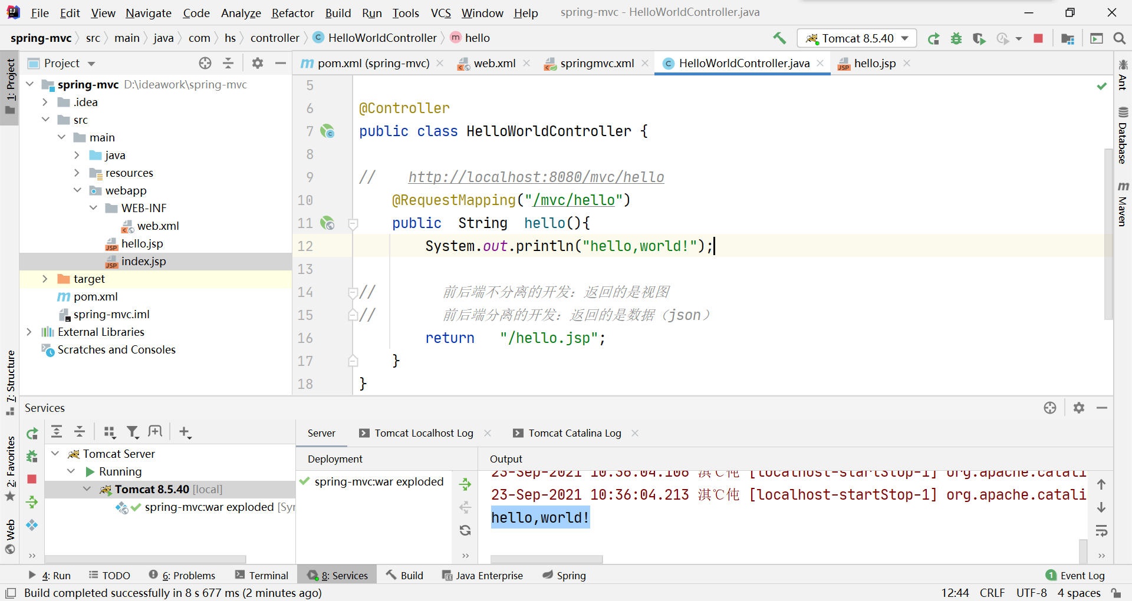The image size is (1132, 601).
Task: Open the Event Log button
Action: tap(1075, 575)
